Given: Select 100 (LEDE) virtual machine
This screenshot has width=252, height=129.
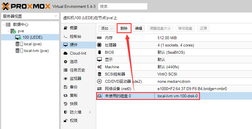Looking at the screenshot, I should pos(32,37).
